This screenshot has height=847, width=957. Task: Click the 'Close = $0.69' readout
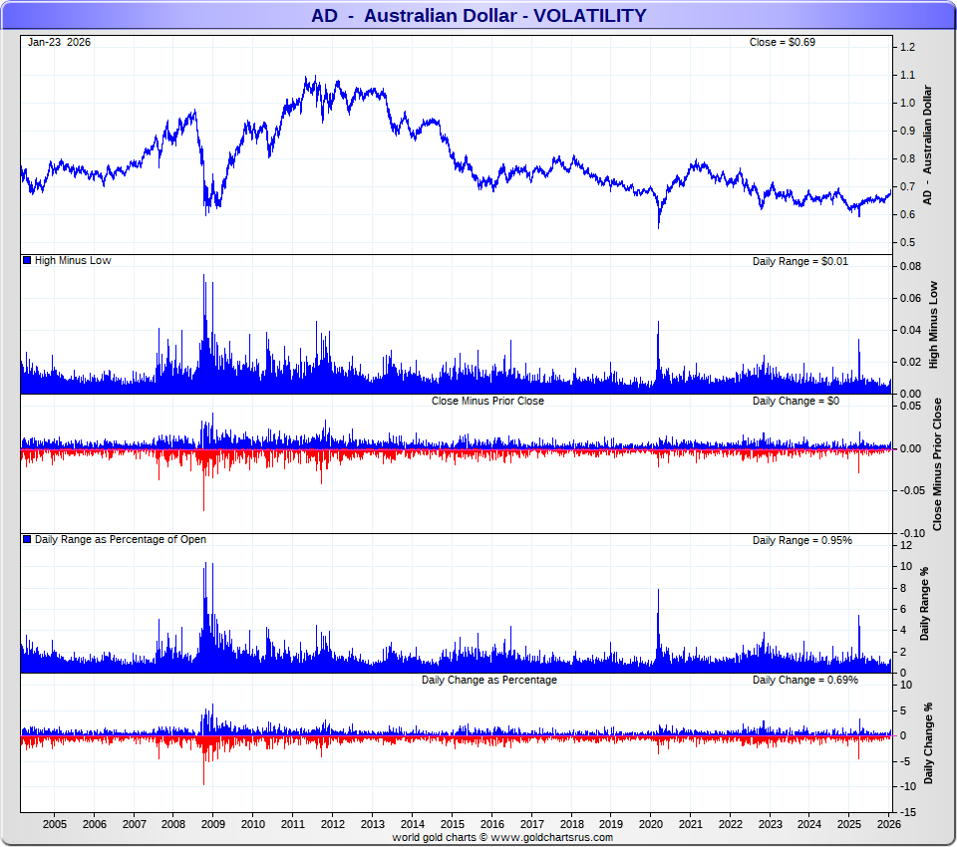pos(782,42)
